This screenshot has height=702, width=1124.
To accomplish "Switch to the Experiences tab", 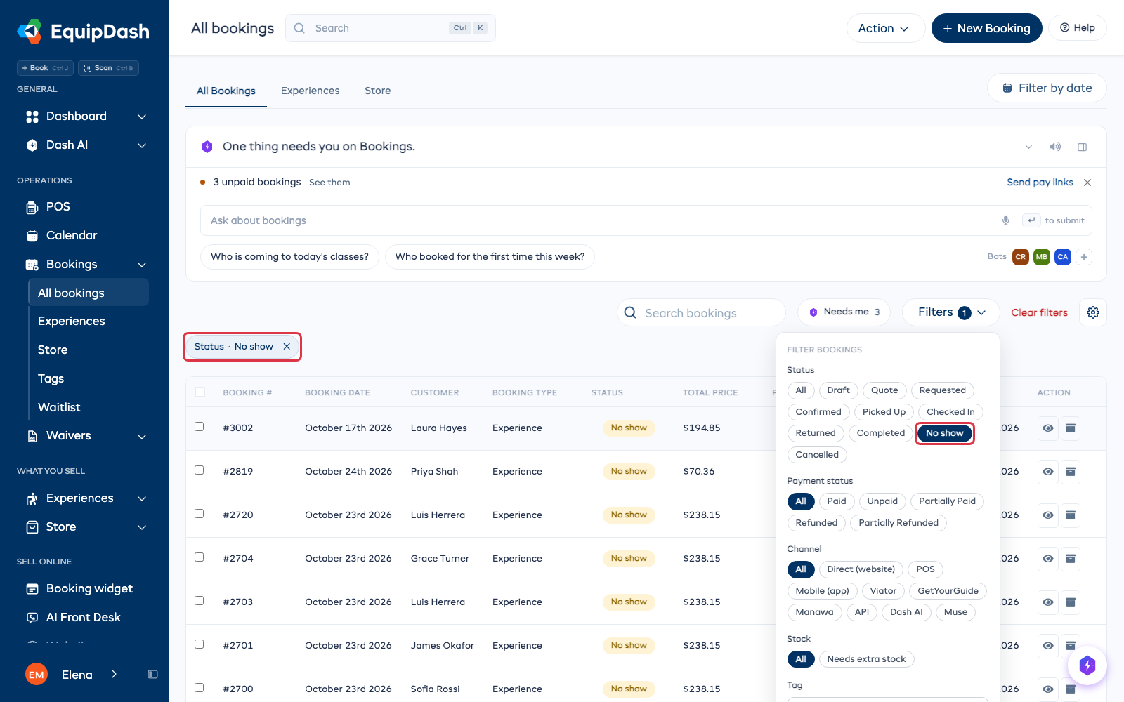I will coord(310,91).
